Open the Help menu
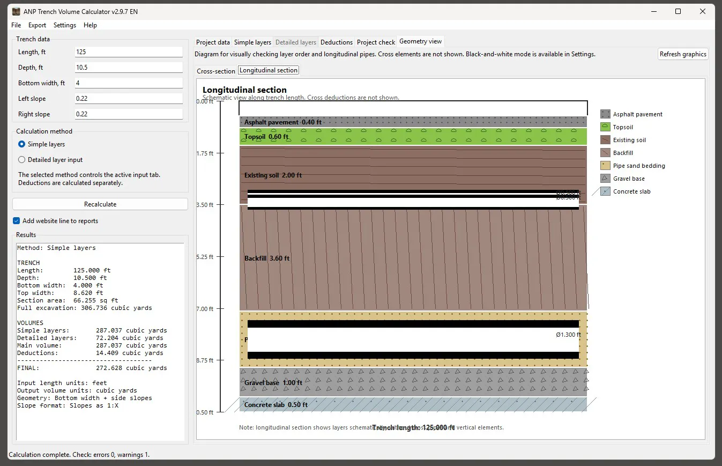This screenshot has height=466, width=722. point(91,25)
